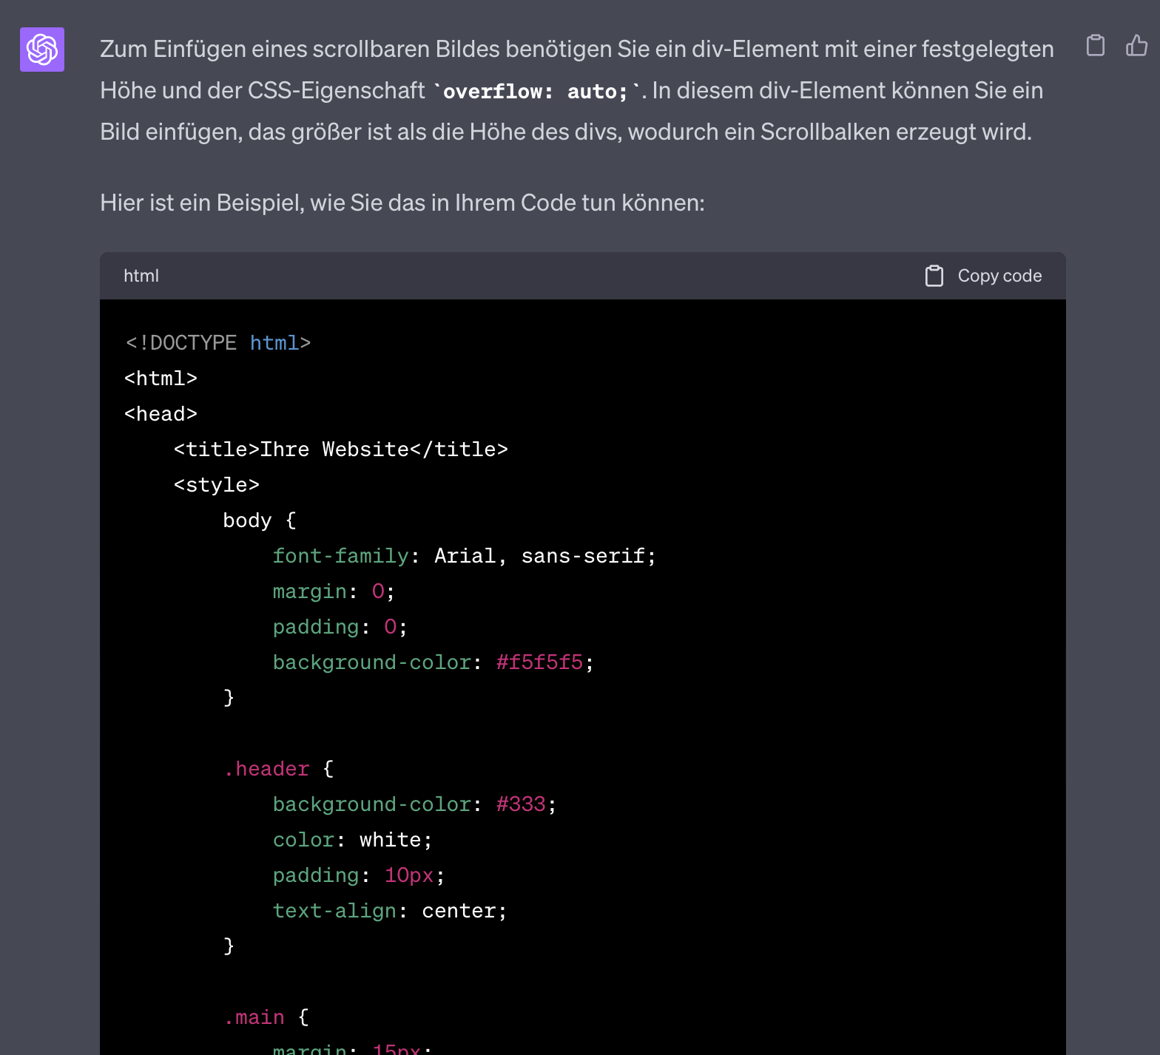Click the 'Hier ist ein Beispiel' sentence
This screenshot has height=1055, width=1160.
pyautogui.click(x=402, y=203)
